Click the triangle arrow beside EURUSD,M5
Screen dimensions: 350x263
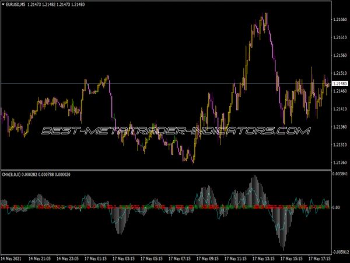[x=4, y=5]
